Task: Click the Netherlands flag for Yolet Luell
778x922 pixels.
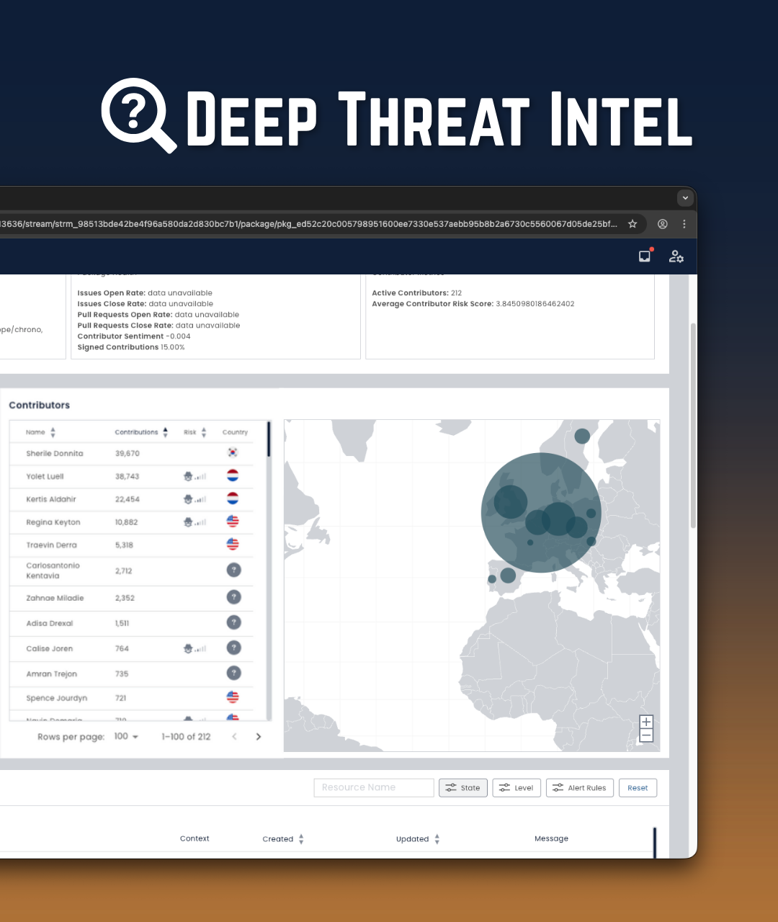Action: tap(233, 475)
